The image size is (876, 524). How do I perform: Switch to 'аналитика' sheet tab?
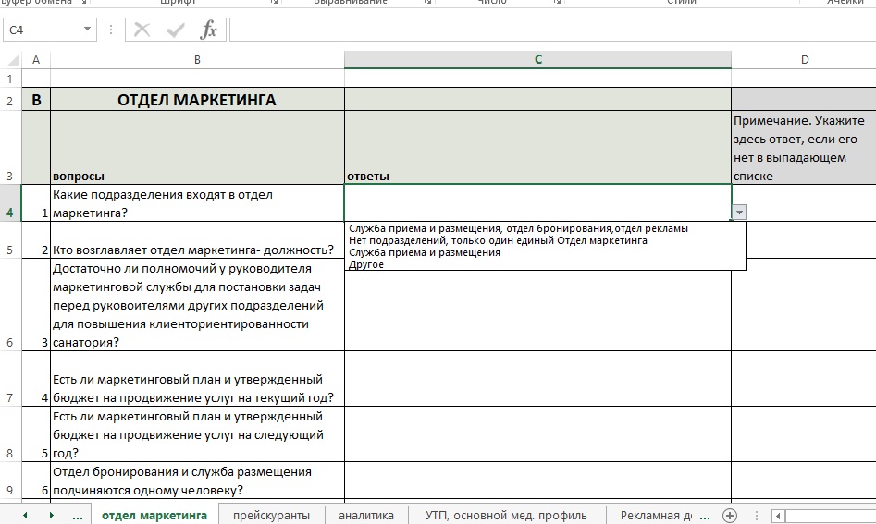366,515
